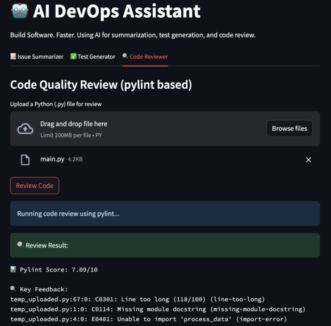
Task: Click the Running code review using pylint message
Action: tap(165, 213)
